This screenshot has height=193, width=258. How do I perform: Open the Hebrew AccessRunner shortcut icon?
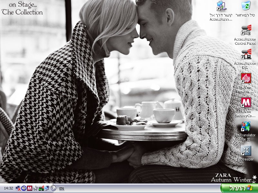(221, 6)
